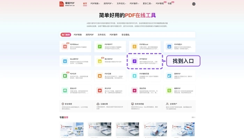Expand the PDF转换 nav dropdown
This screenshot has width=244, height=138.
point(95,3)
